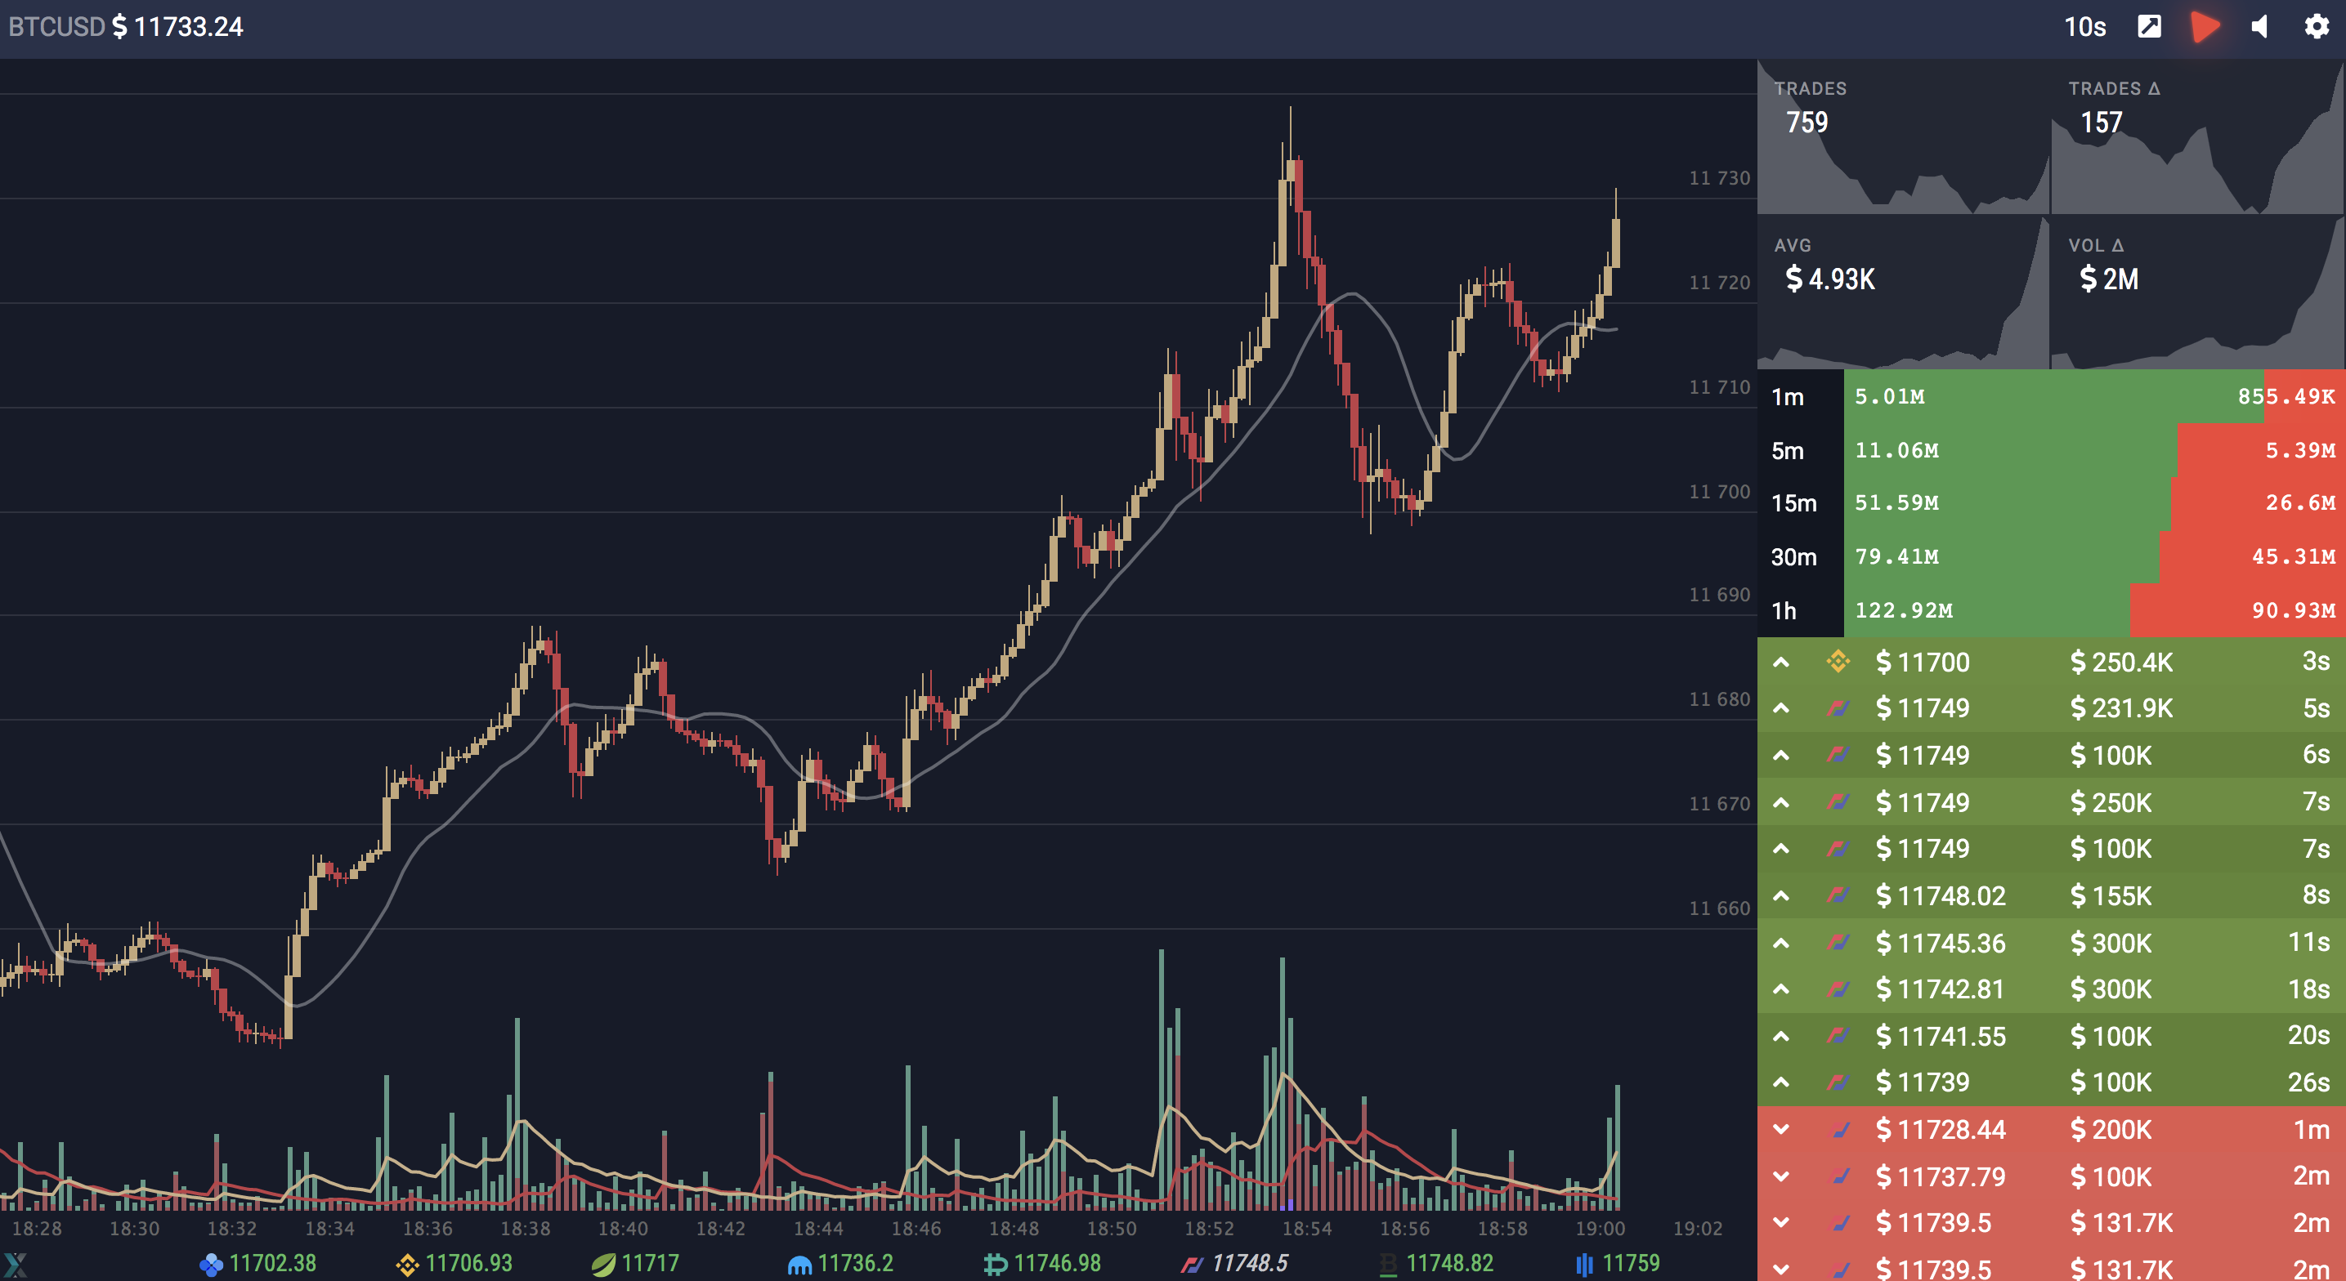Image resolution: width=2346 pixels, height=1281 pixels.
Task: Click the OKEx icon beside 11702.38
Action: [210, 1265]
